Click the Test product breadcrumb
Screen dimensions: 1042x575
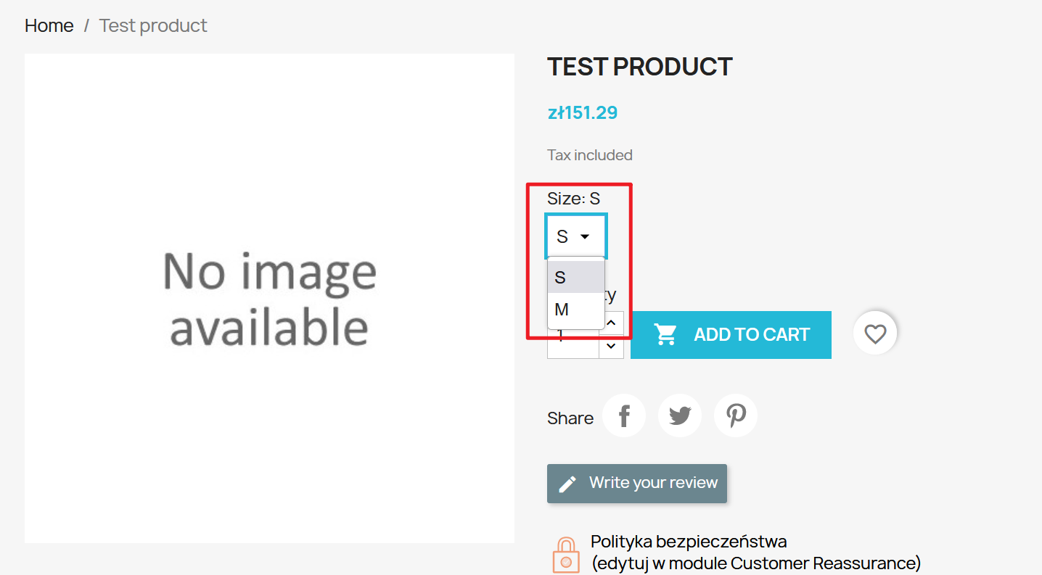pyautogui.click(x=153, y=26)
